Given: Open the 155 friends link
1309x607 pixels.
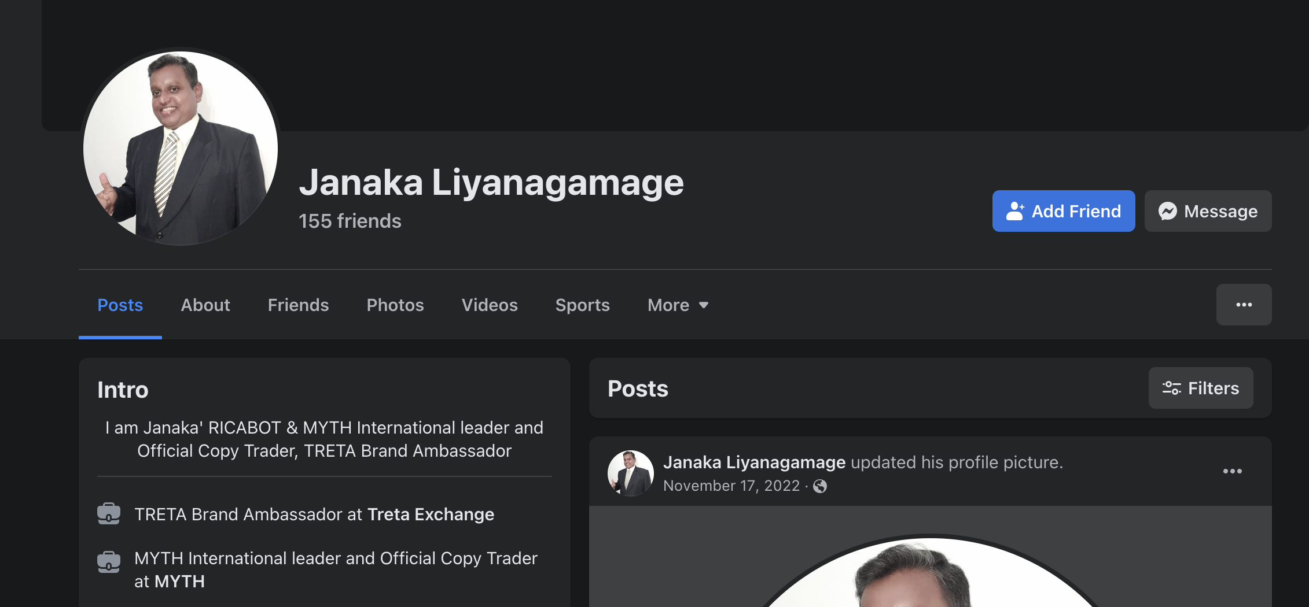Looking at the screenshot, I should coord(350,221).
